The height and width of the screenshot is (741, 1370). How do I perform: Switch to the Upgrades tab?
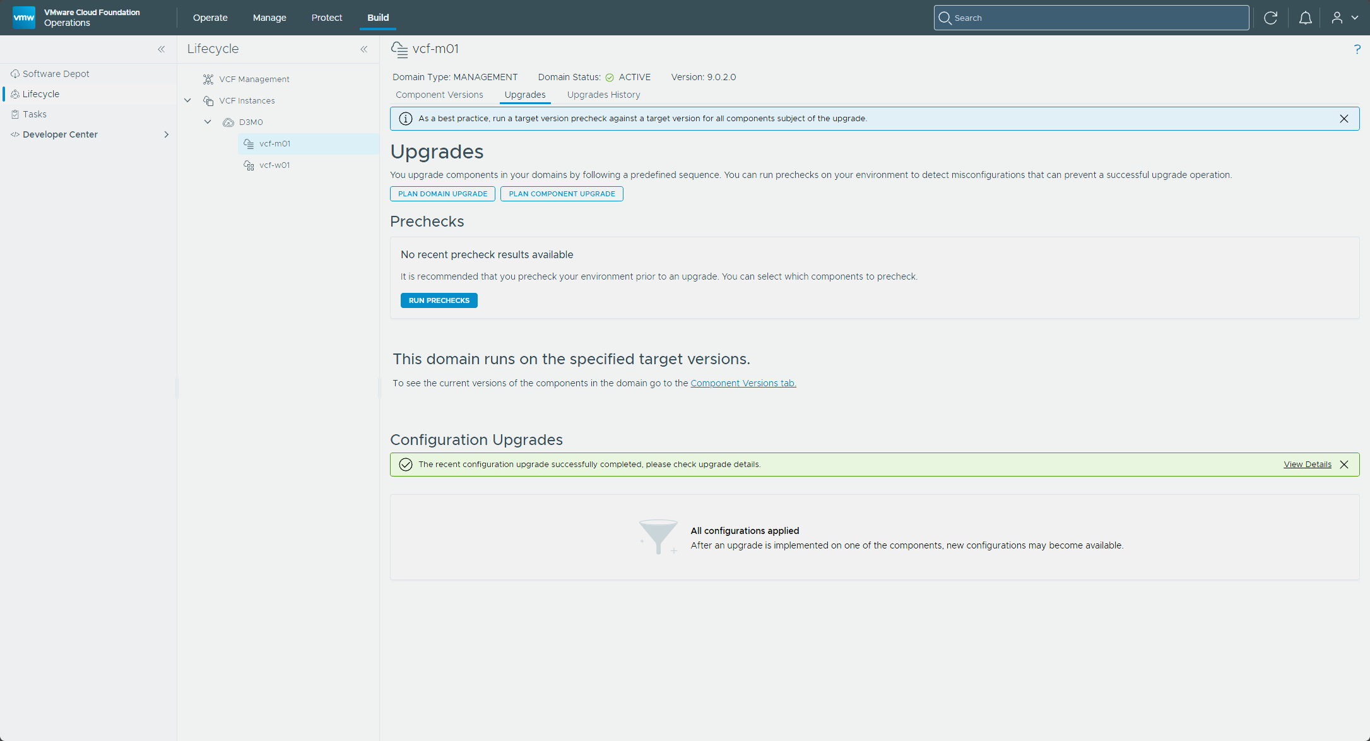[x=525, y=95]
